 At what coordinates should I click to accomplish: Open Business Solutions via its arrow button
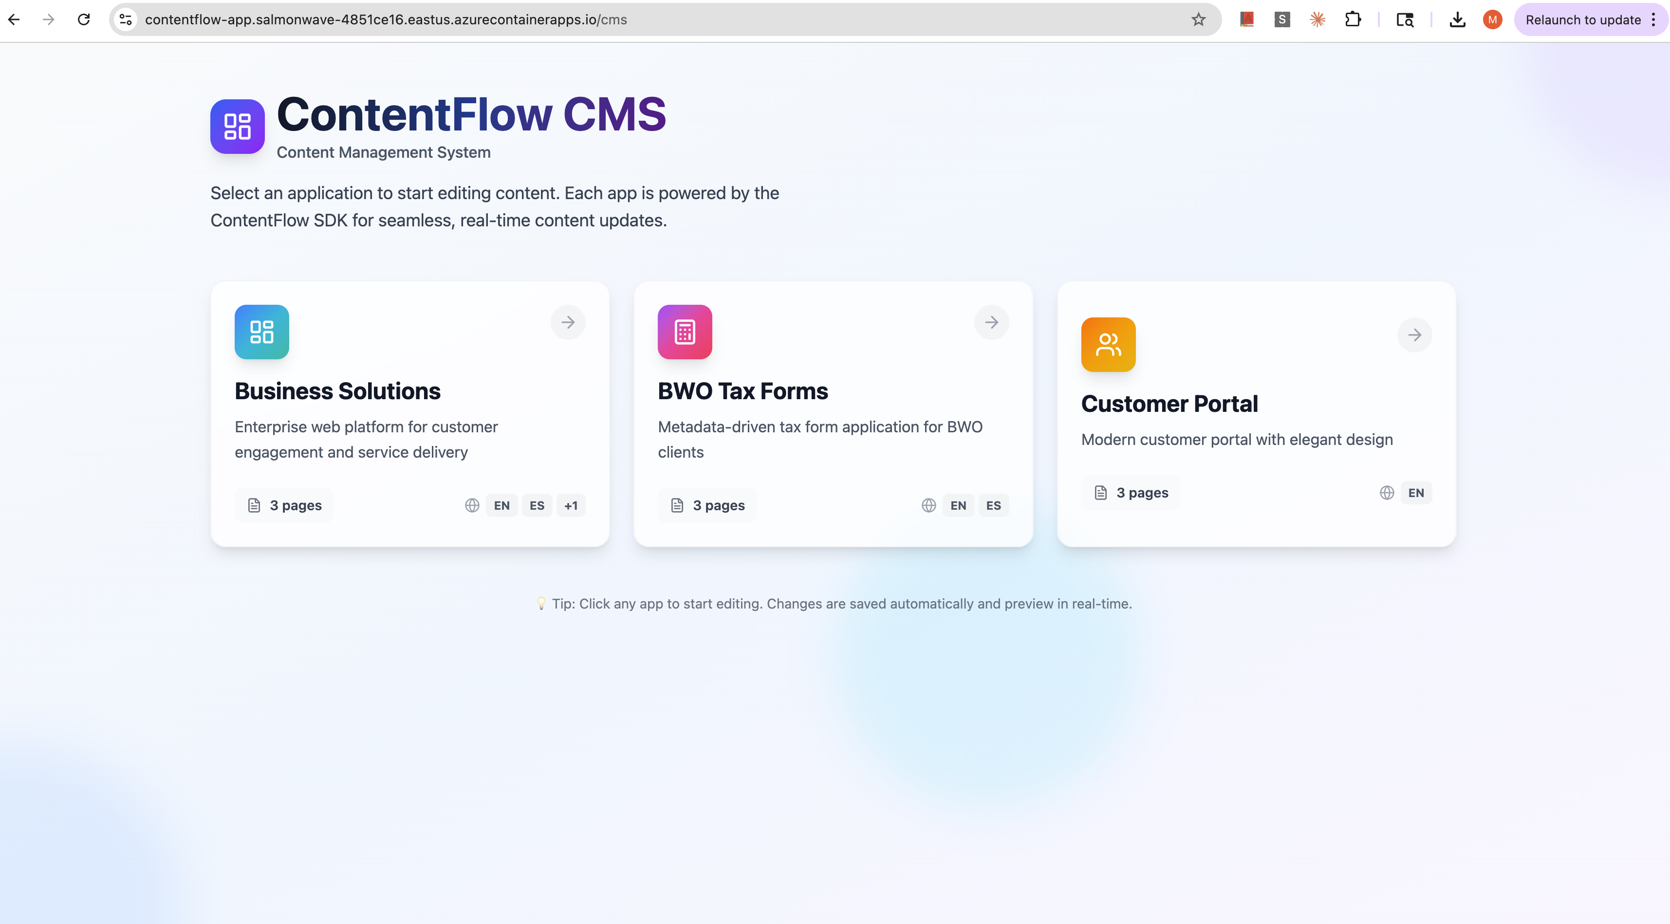pos(568,322)
